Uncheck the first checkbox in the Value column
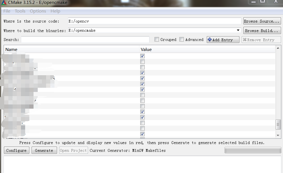The width and height of the screenshot is (283, 173). click(x=142, y=56)
